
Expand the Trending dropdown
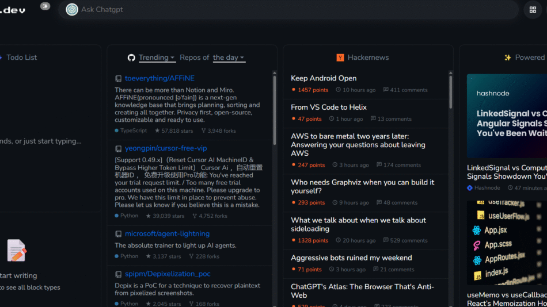coord(157,57)
